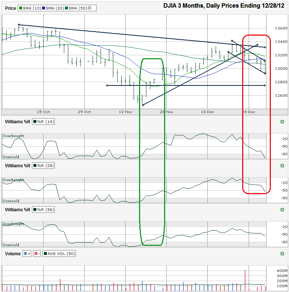This screenshot has width=289, height=292.
Task: Click the 13200 price axis label
Action: click(x=281, y=55)
